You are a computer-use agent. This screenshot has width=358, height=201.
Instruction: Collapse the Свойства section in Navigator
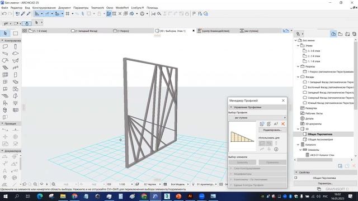pos(296,173)
